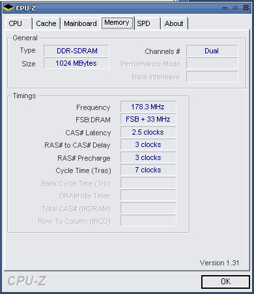Click the roll-up arrow icon in title bar
Viewport: 254px width, 294px height.
(235, 8)
